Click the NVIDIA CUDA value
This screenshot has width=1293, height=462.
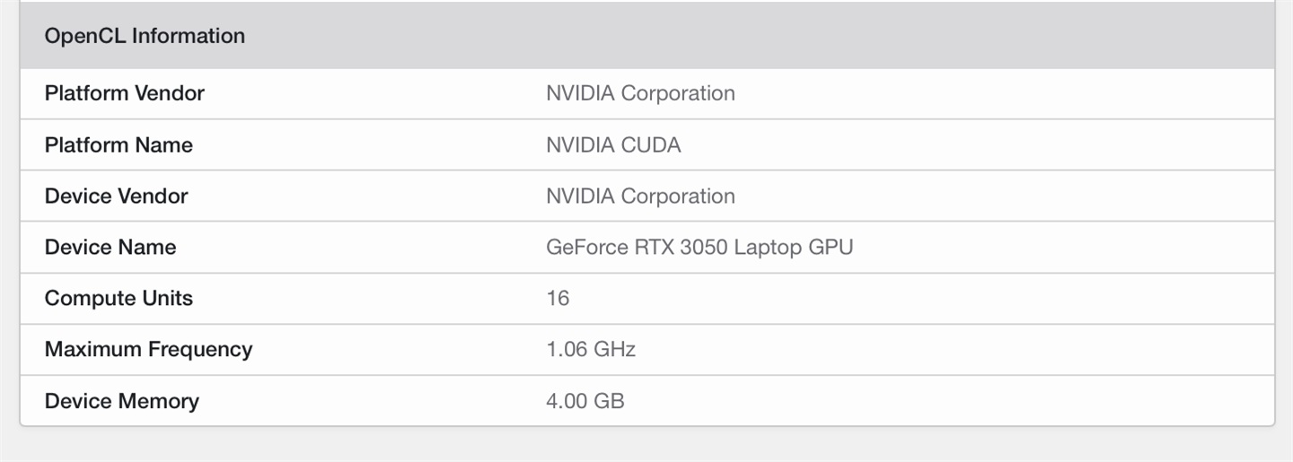[x=613, y=144]
